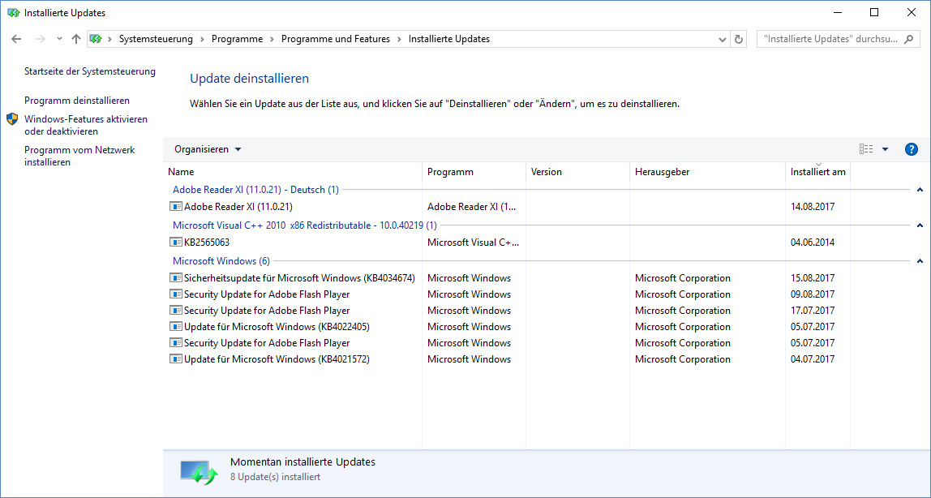The image size is (931, 498).
Task: Click icon of Flash Player update from 09.08.2017
Action: tap(175, 294)
